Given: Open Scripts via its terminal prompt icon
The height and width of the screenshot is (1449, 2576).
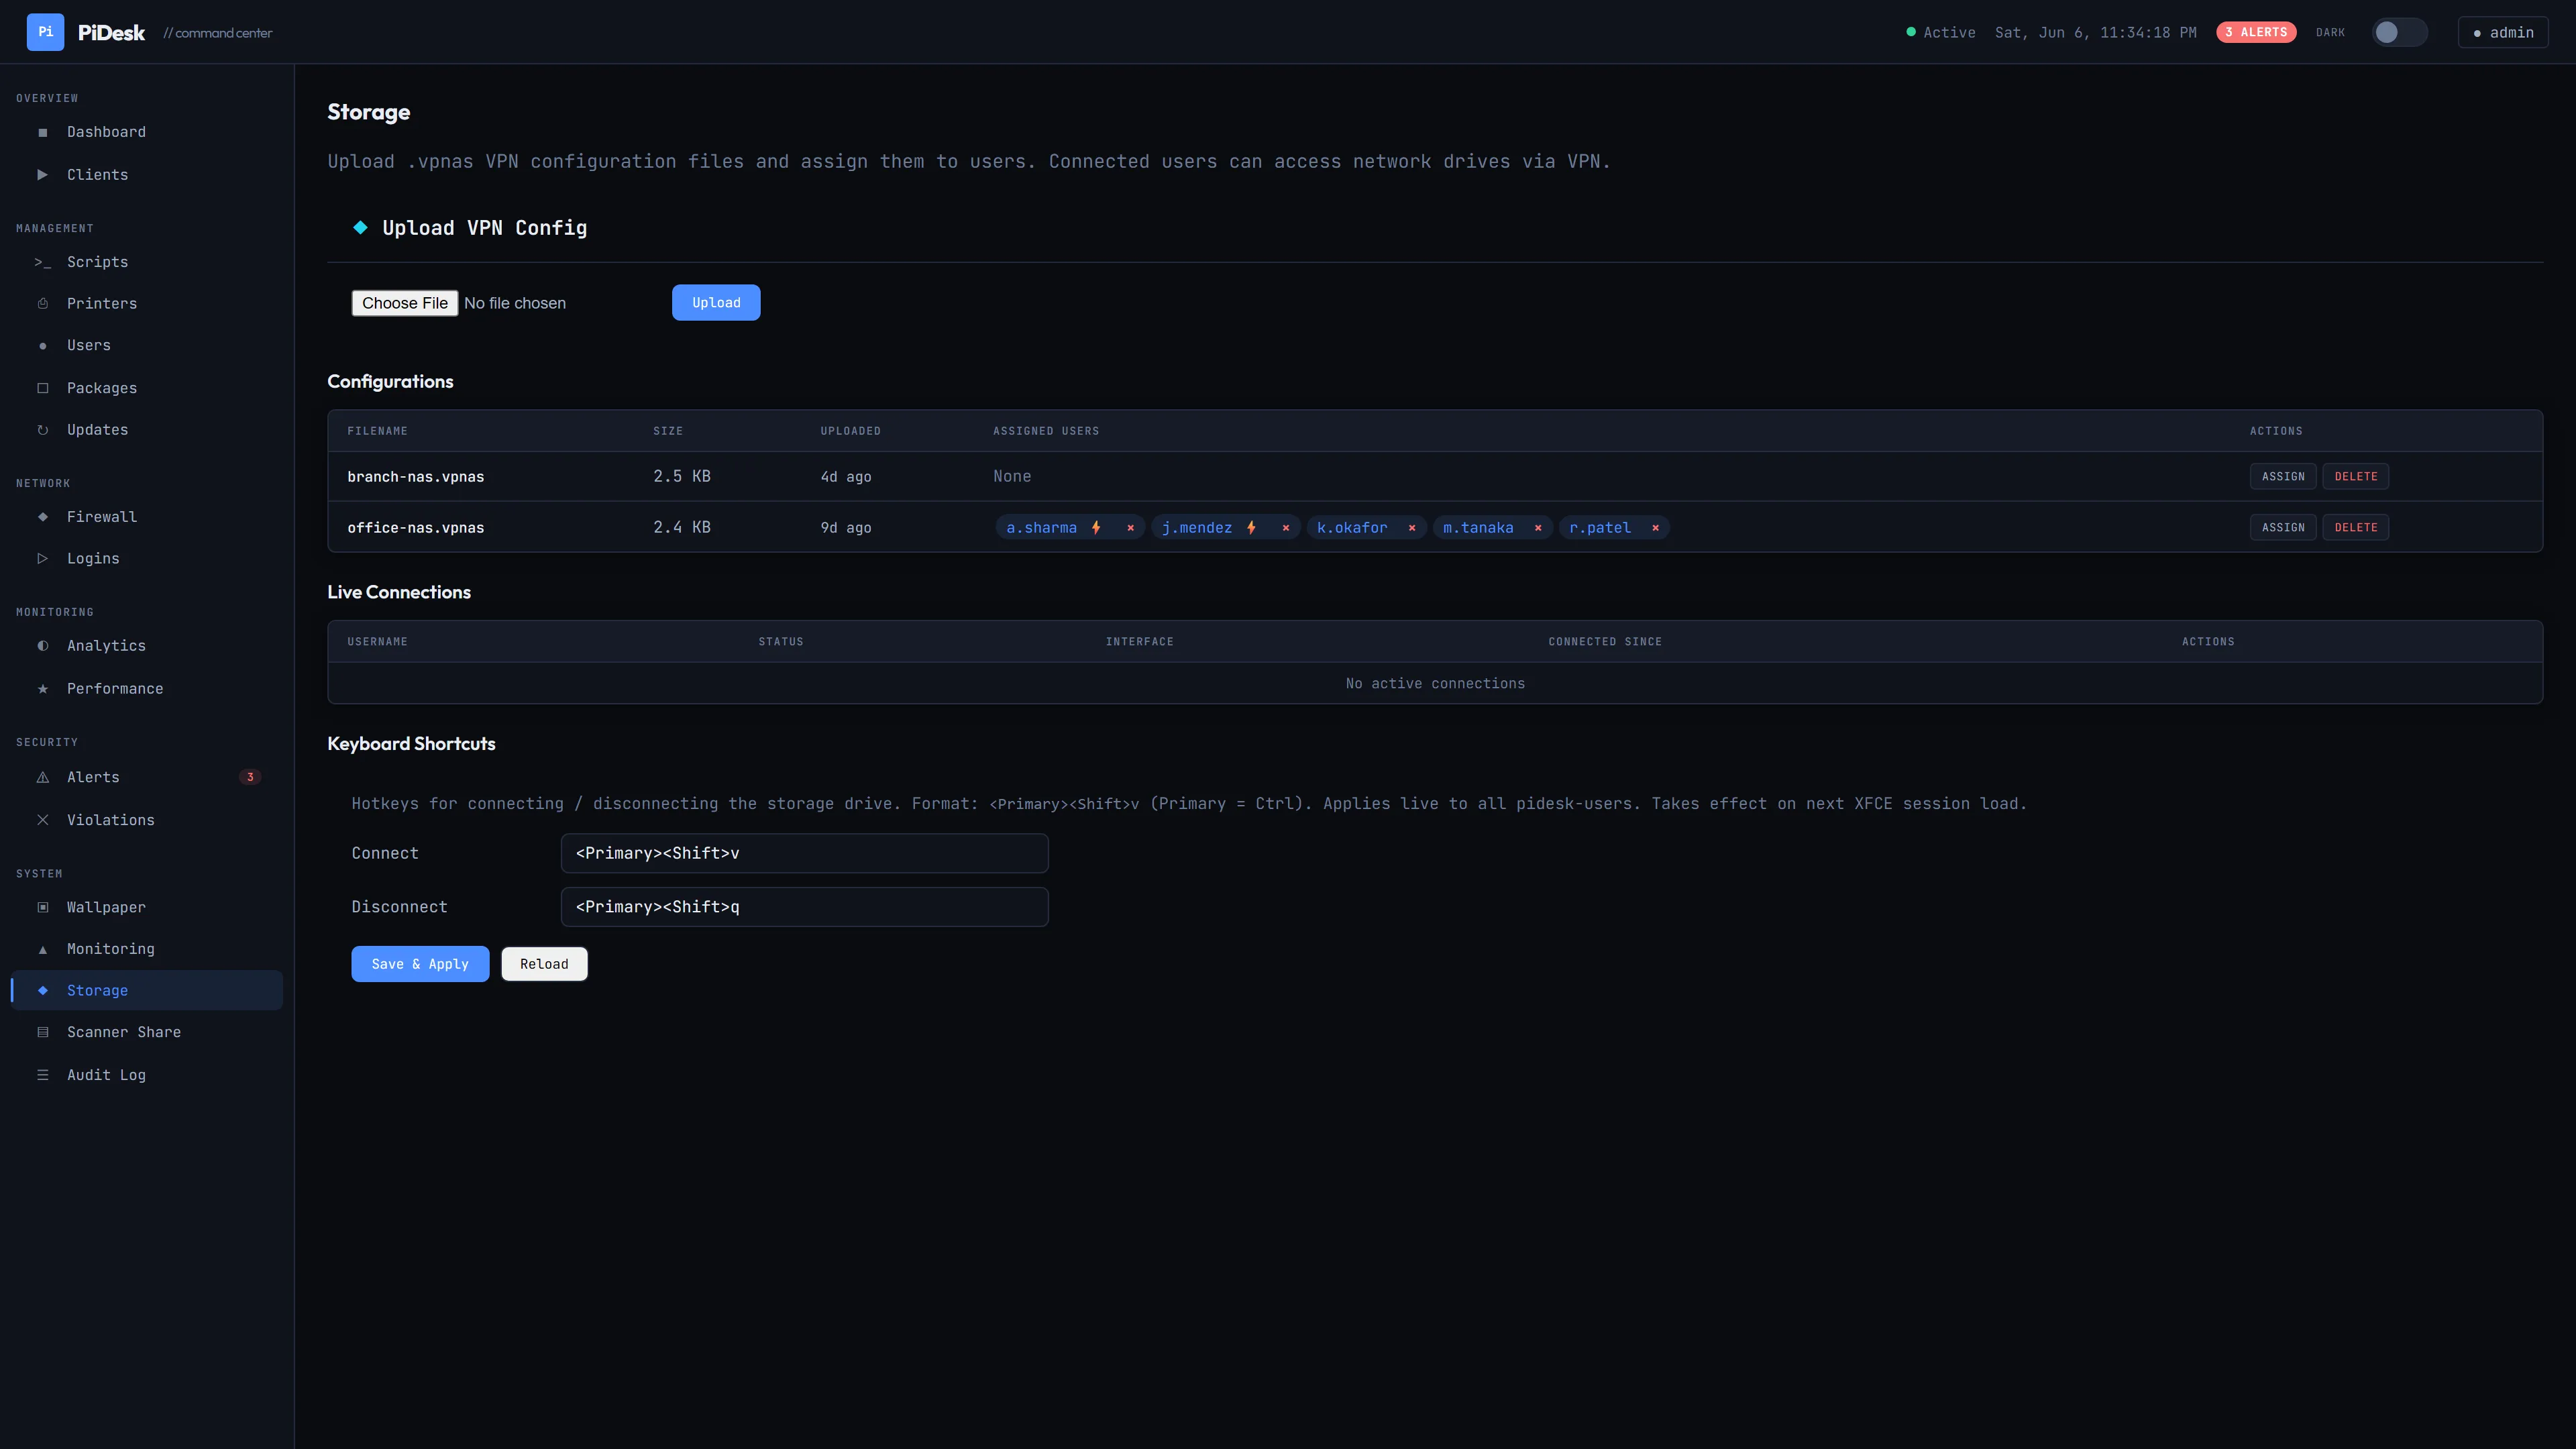Looking at the screenshot, I should tap(42, 262).
